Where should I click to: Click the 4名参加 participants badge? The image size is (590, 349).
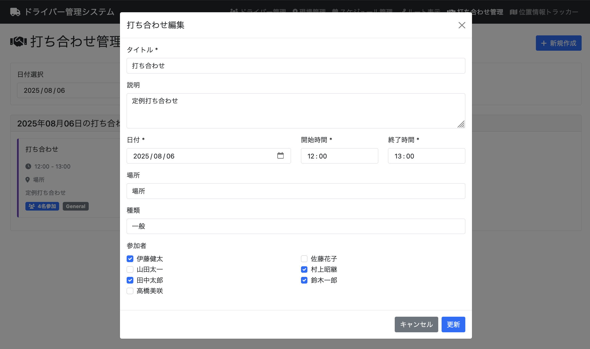coord(42,206)
